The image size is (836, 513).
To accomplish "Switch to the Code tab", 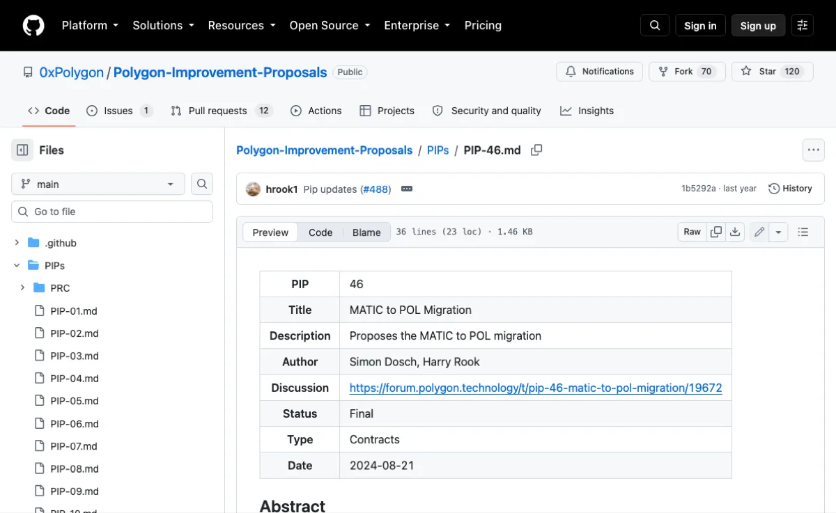I will (49, 111).
